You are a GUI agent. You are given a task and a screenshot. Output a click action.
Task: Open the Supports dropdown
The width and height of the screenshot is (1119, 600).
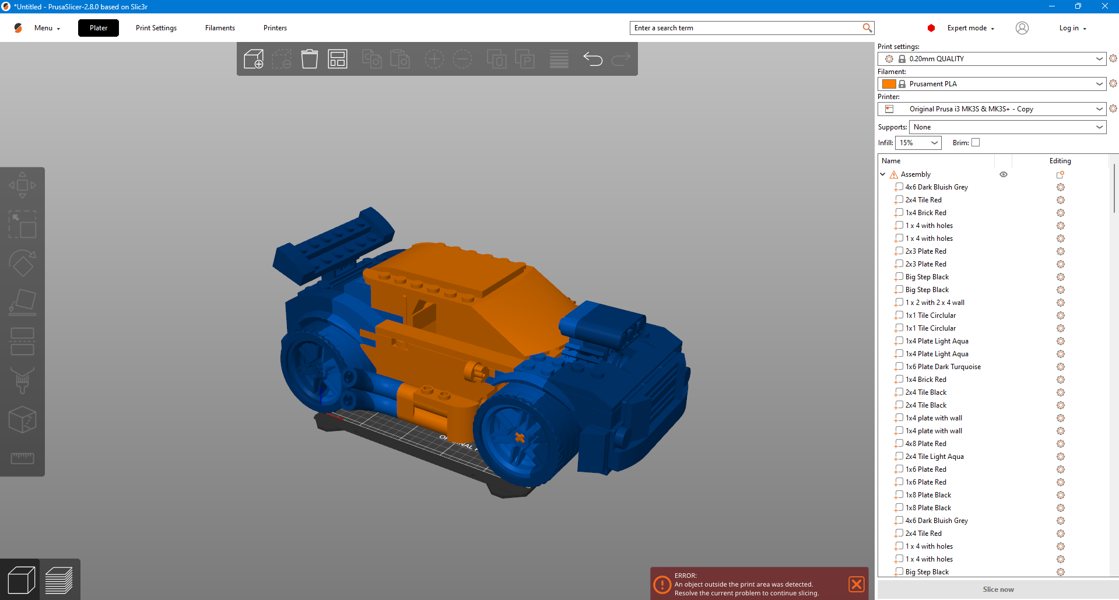[x=1008, y=127]
